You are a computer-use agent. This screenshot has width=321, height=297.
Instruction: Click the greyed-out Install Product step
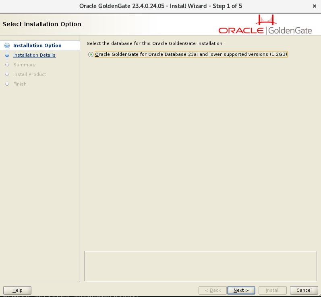coord(30,74)
